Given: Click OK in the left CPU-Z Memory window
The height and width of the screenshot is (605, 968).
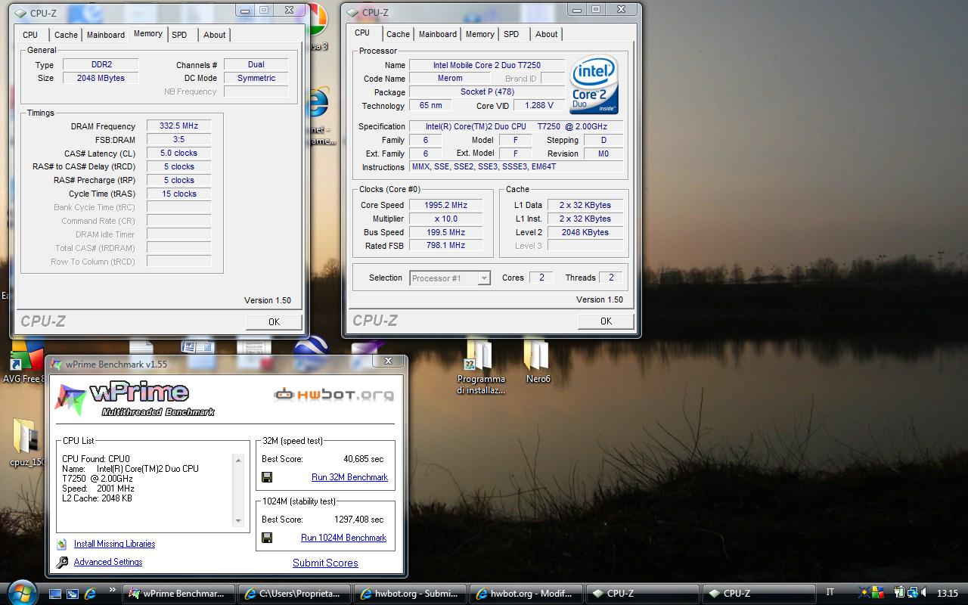Looking at the screenshot, I should (274, 321).
